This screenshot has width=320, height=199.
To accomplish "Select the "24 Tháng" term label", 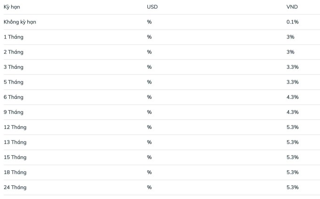I will pyautogui.click(x=15, y=187).
